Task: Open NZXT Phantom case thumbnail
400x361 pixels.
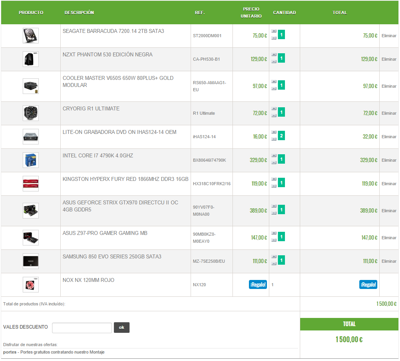Action: pyautogui.click(x=31, y=59)
